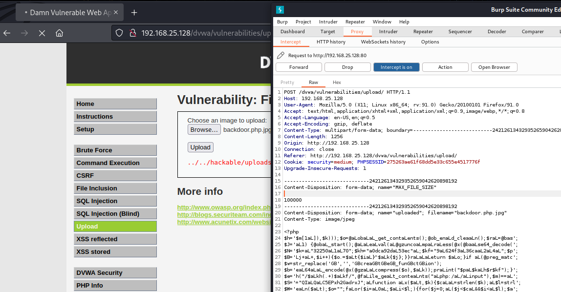Switch to the Repeater tool tab
The height and width of the screenshot is (292, 561).
click(x=423, y=31)
